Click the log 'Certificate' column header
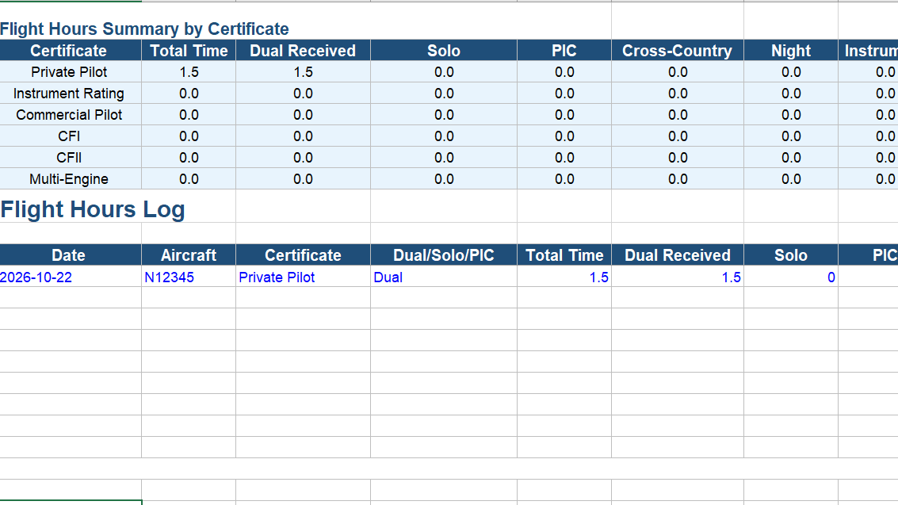 click(303, 254)
